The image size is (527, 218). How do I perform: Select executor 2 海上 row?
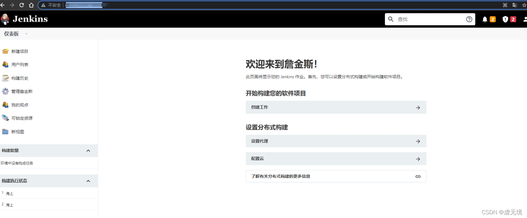tap(49, 204)
